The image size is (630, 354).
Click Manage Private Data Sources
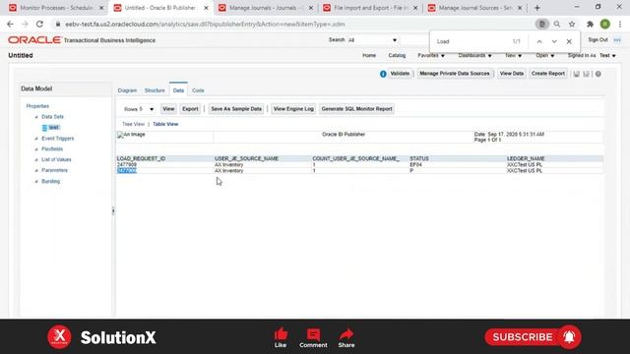pyautogui.click(x=455, y=74)
